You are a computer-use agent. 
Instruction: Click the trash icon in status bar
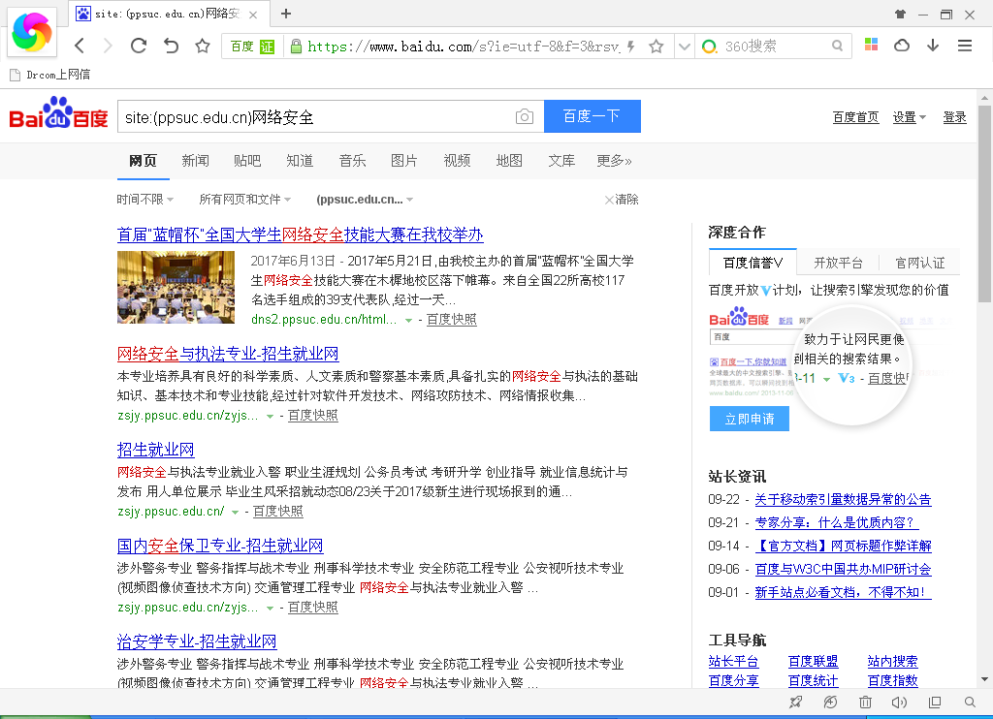click(865, 702)
